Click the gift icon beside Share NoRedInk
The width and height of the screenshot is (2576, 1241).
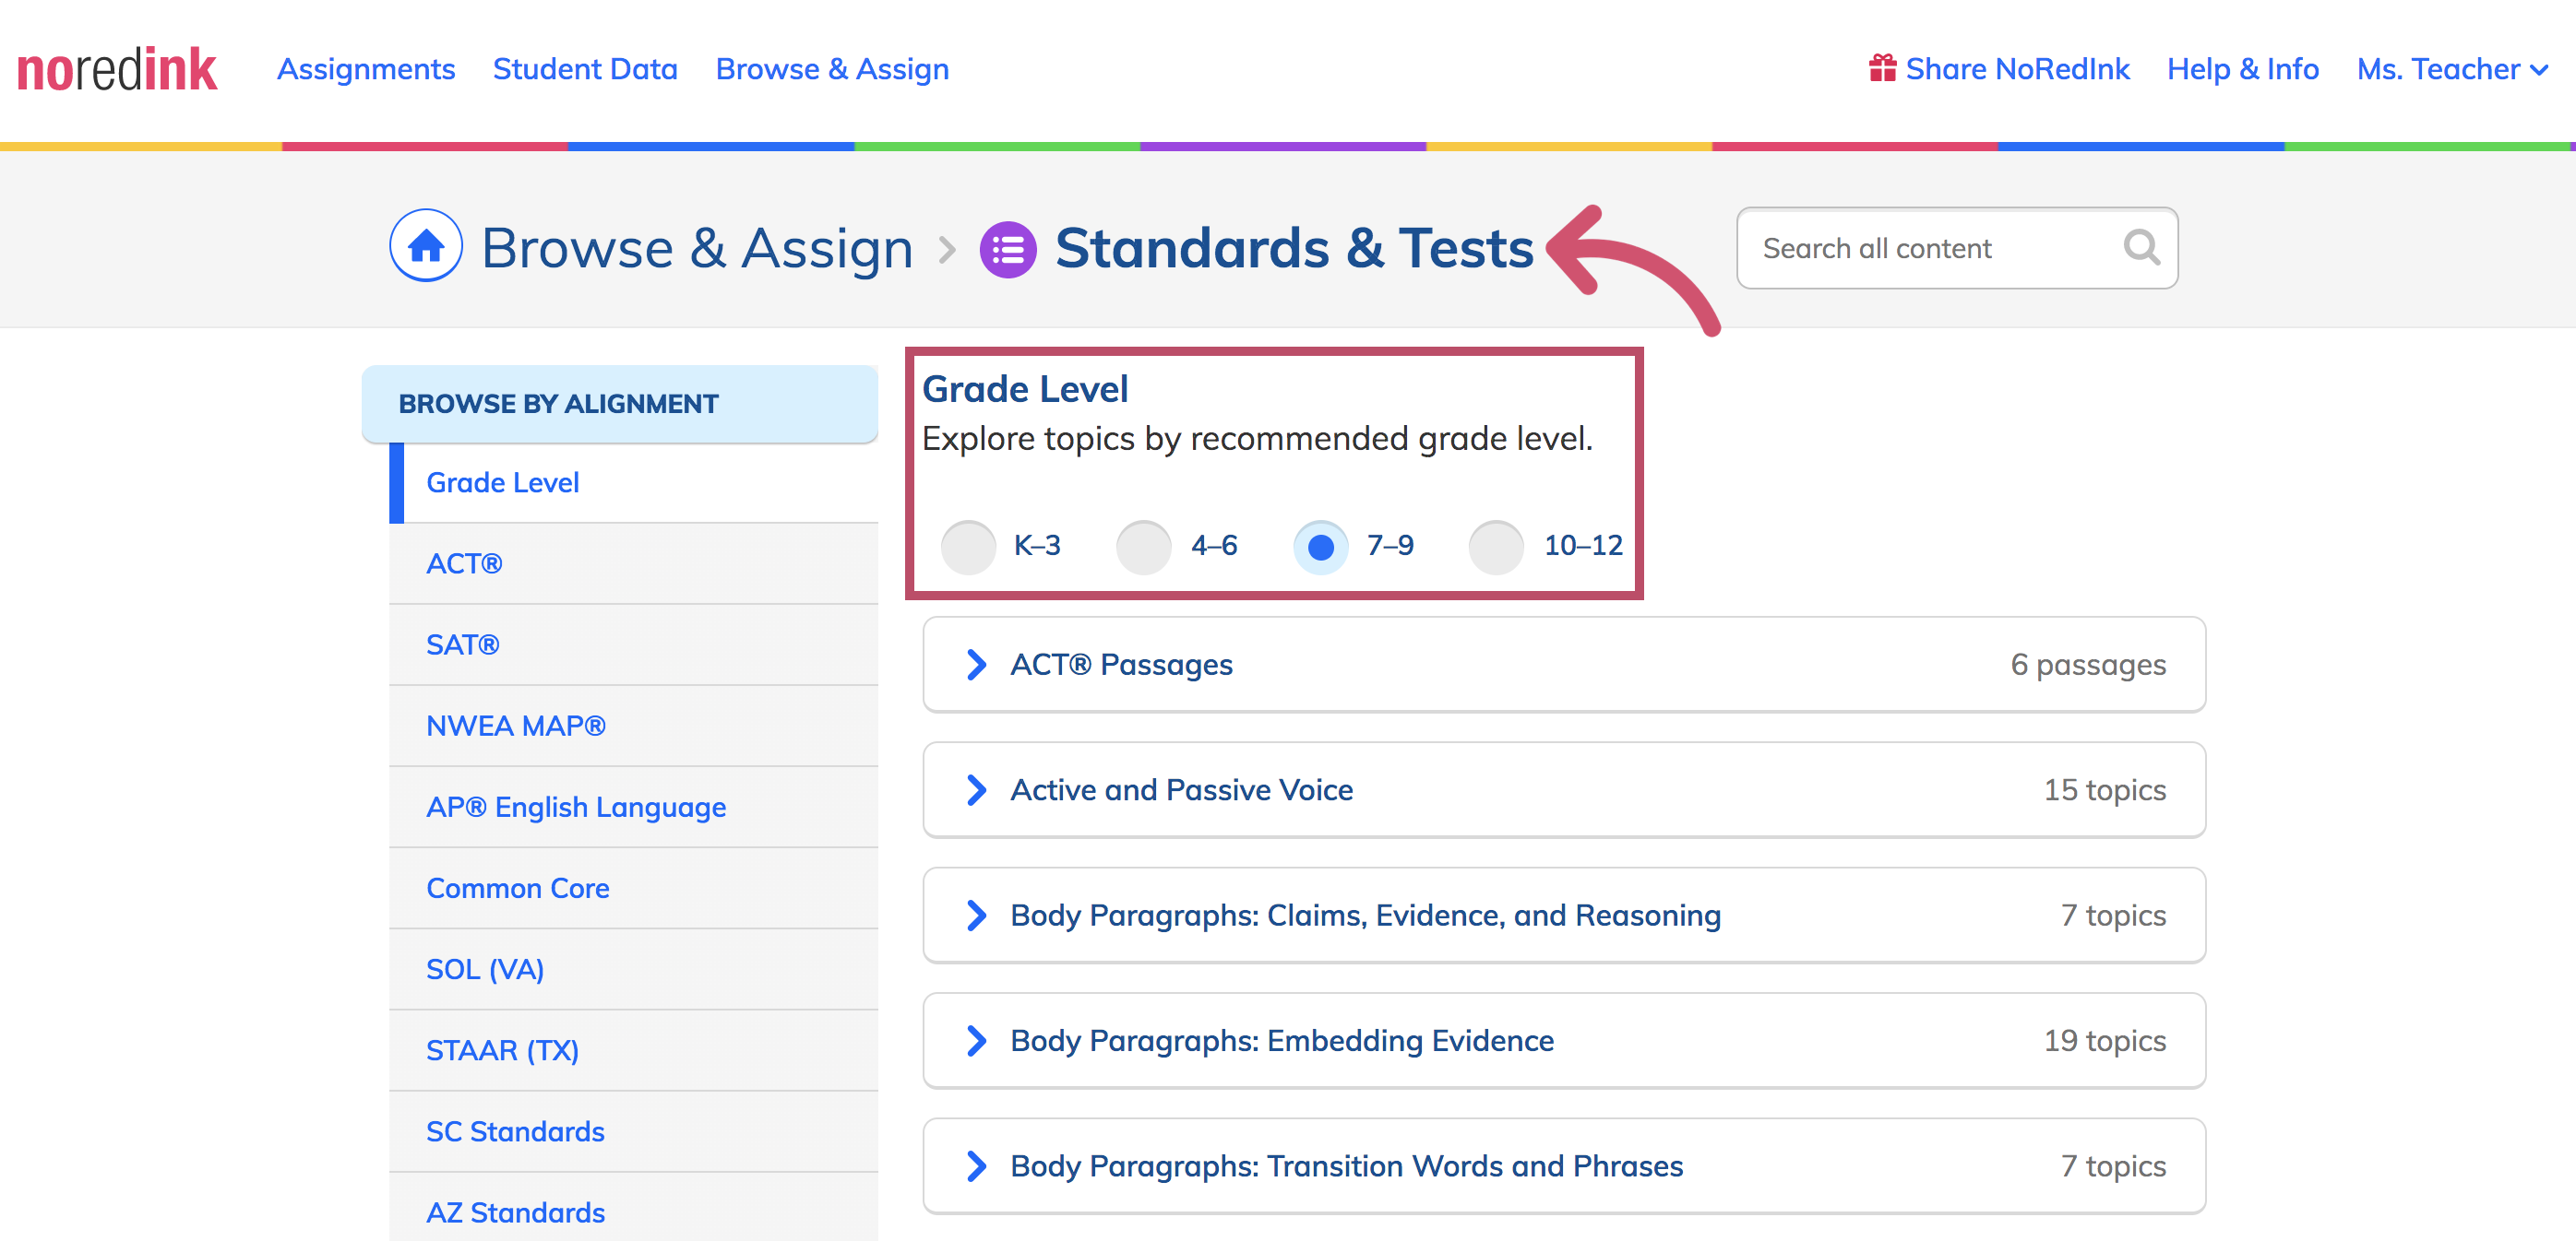pyautogui.click(x=1882, y=68)
